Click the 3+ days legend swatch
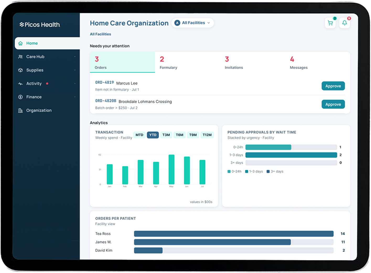 pyautogui.click(x=268, y=172)
